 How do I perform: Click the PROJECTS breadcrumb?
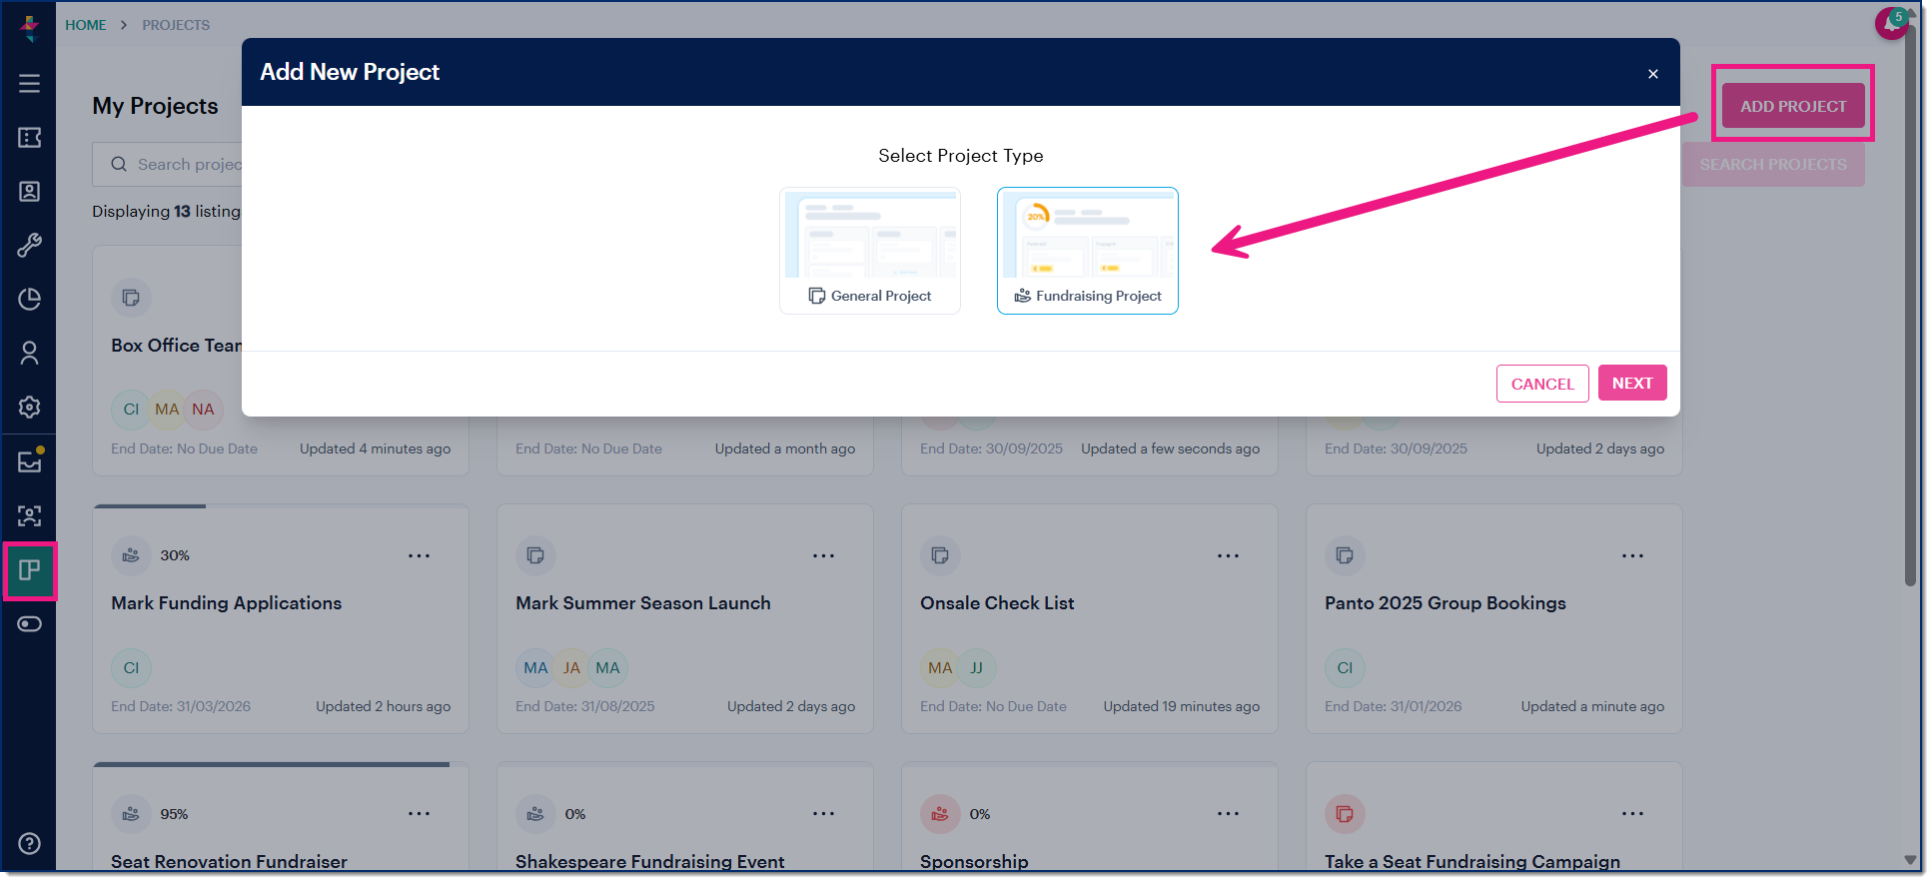(176, 25)
